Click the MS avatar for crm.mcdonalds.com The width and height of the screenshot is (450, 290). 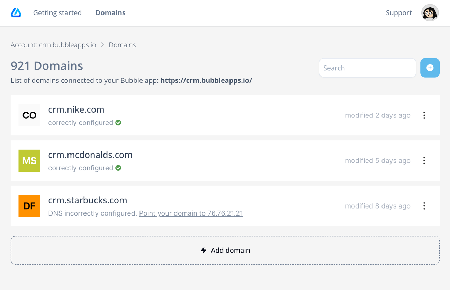coord(29,161)
